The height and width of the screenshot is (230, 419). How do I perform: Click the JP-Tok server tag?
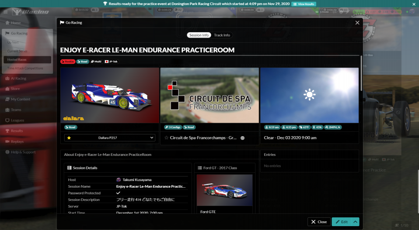click(x=111, y=62)
